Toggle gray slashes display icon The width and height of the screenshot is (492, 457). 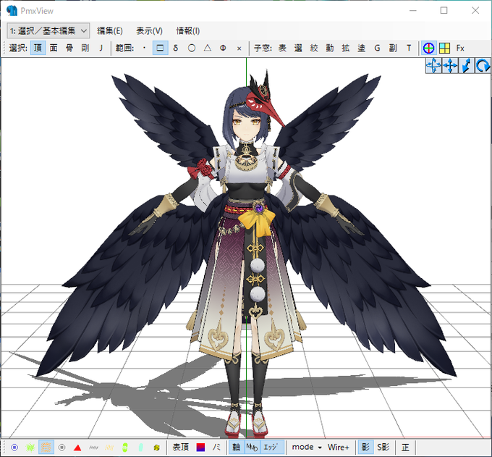pyautogui.click(x=93, y=448)
